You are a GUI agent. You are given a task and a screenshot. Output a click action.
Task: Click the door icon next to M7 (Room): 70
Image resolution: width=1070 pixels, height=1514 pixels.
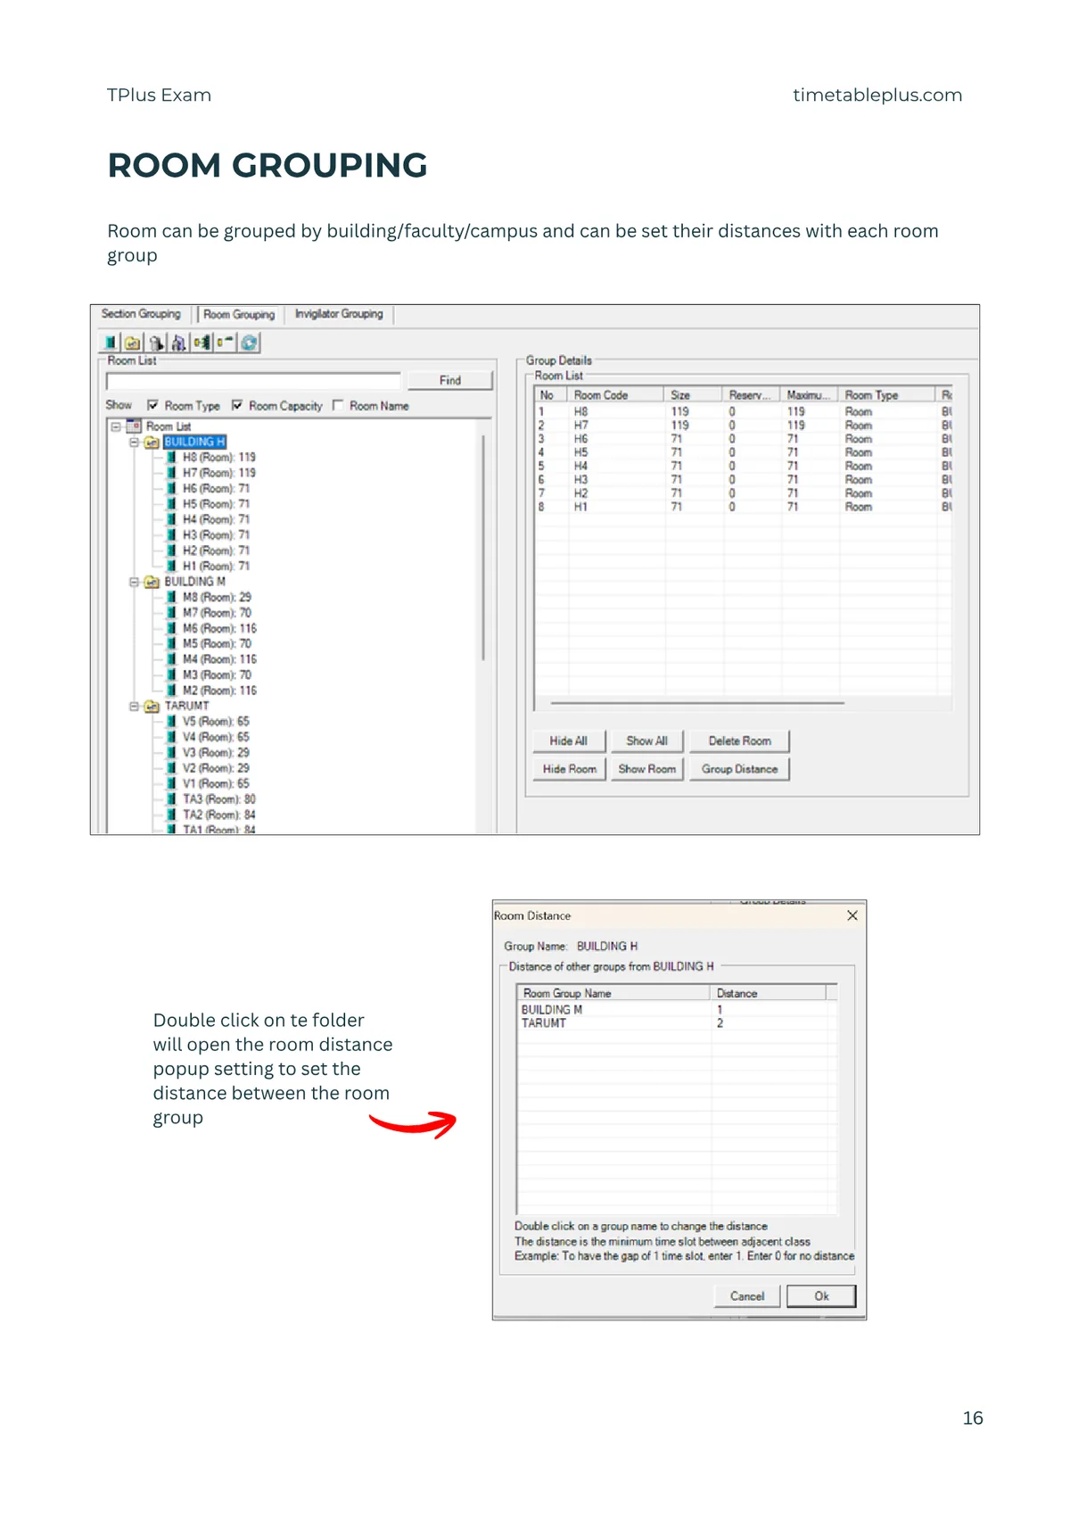[171, 613]
